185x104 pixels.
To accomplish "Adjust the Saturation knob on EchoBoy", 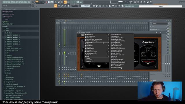I will click(x=148, y=49).
